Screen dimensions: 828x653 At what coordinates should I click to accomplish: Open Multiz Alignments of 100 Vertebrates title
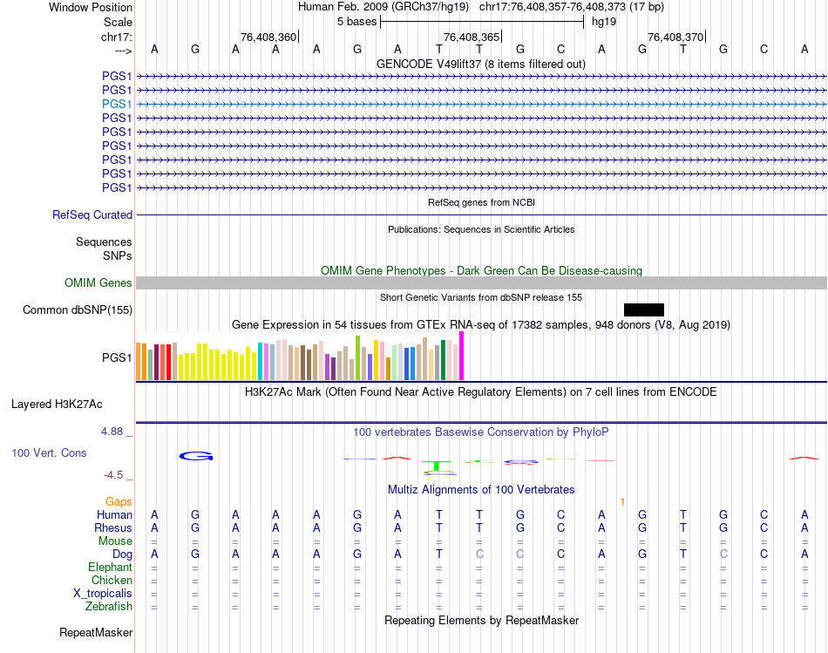[x=481, y=490]
